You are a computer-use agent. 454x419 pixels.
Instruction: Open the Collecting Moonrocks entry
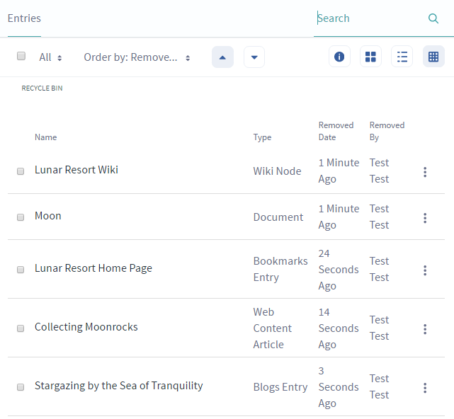pos(86,327)
